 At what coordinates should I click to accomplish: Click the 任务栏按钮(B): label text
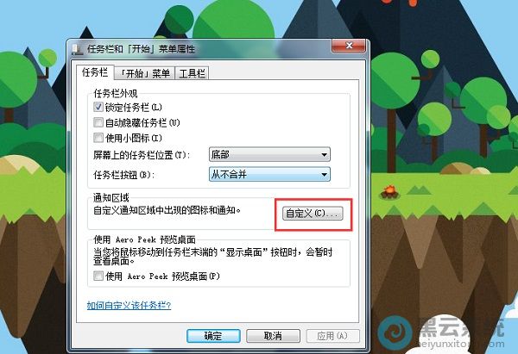[123, 175]
